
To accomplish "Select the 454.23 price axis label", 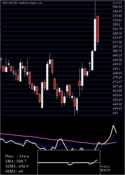I will pyautogui.click(x=117, y=100).
